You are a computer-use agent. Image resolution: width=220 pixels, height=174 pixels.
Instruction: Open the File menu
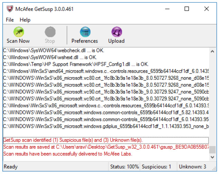(x=10, y=20)
